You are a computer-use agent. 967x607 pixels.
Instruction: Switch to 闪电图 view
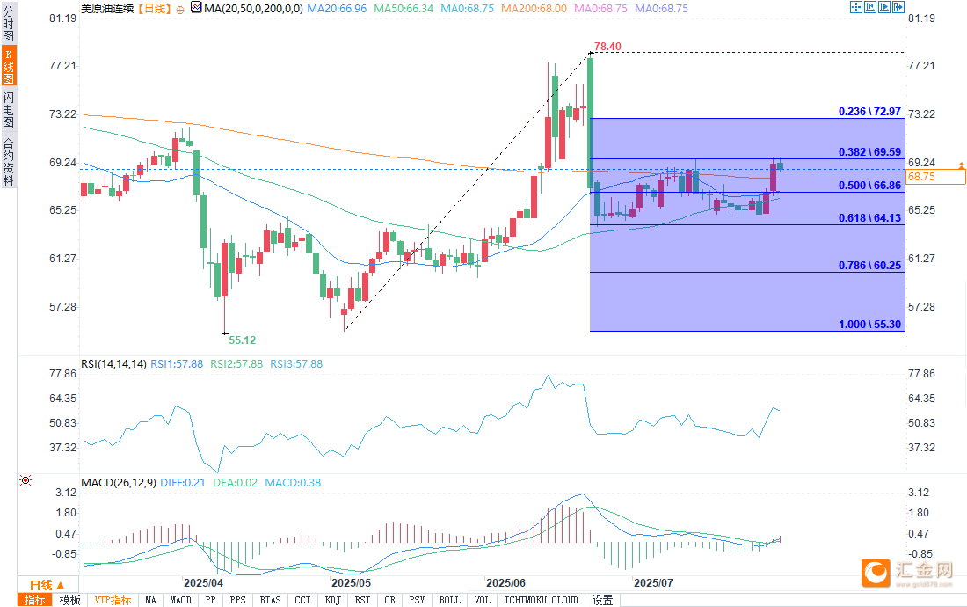[9, 109]
